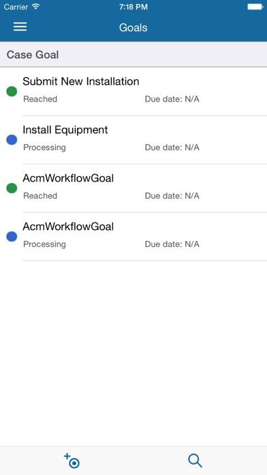Click blue dot of second AcmWorkflowGoal
The width and height of the screenshot is (267, 475).
point(12,236)
